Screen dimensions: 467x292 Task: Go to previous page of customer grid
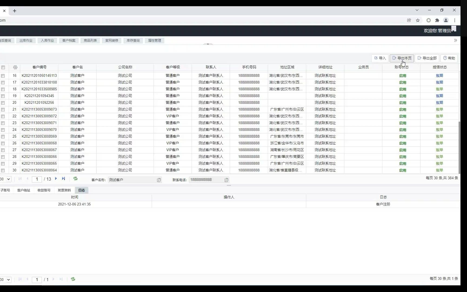coord(27,178)
